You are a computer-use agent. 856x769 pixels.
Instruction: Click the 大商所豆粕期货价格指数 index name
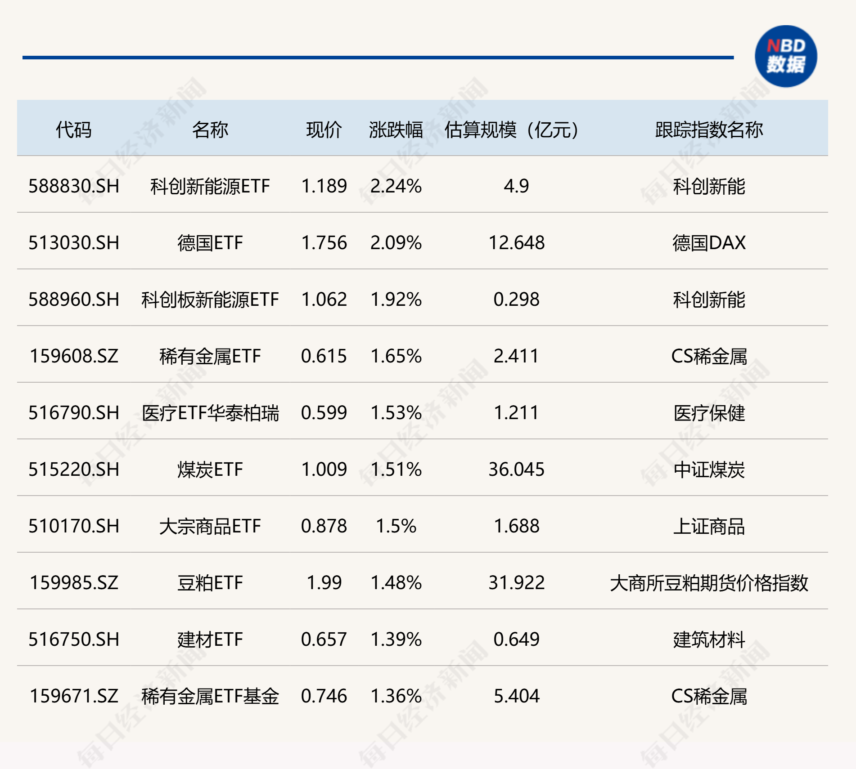pyautogui.click(x=709, y=583)
